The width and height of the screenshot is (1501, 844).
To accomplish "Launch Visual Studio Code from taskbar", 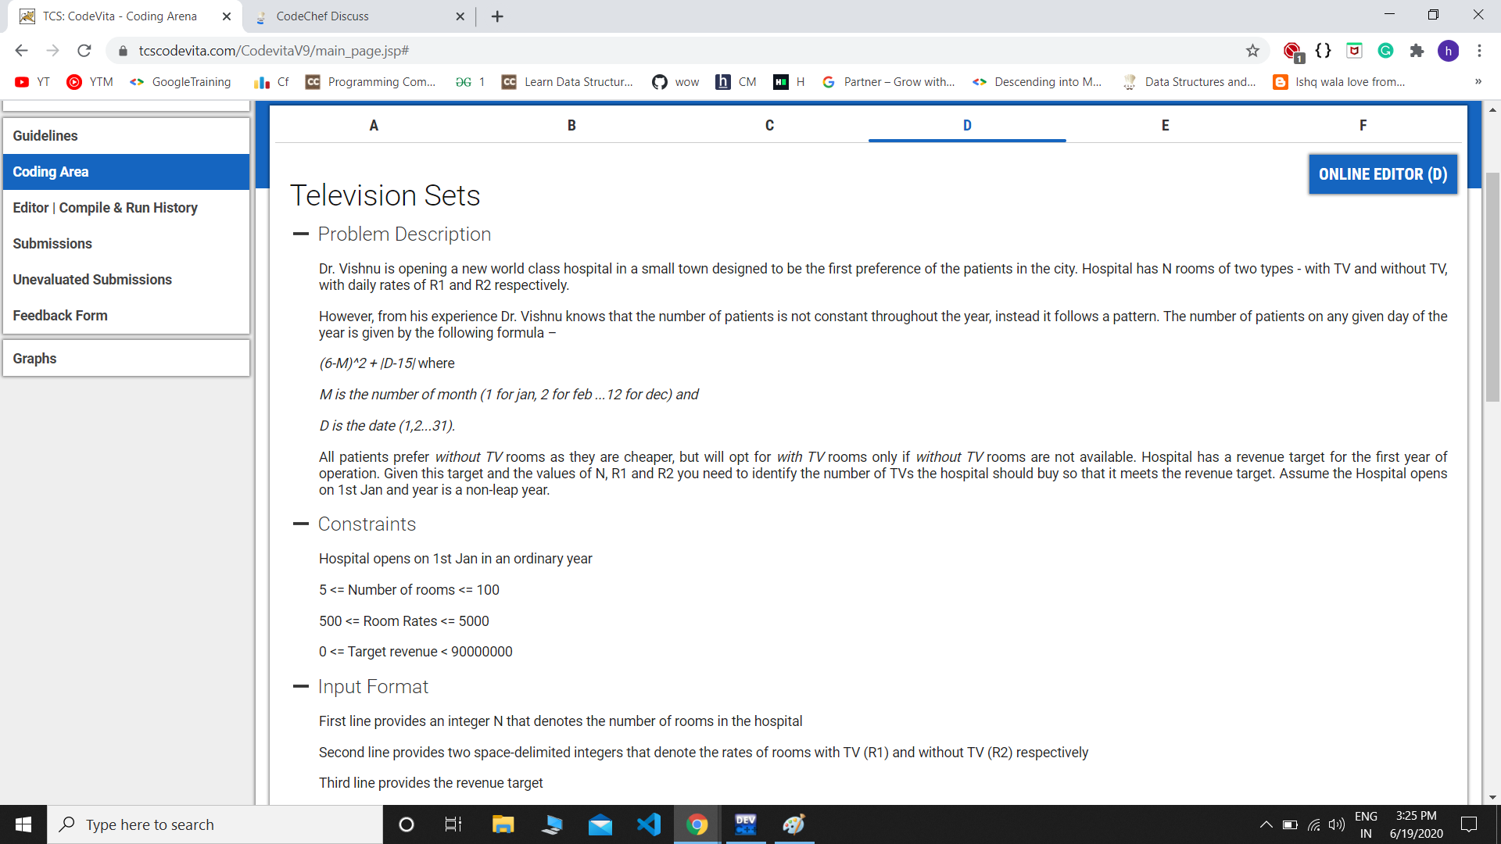I will tap(648, 824).
